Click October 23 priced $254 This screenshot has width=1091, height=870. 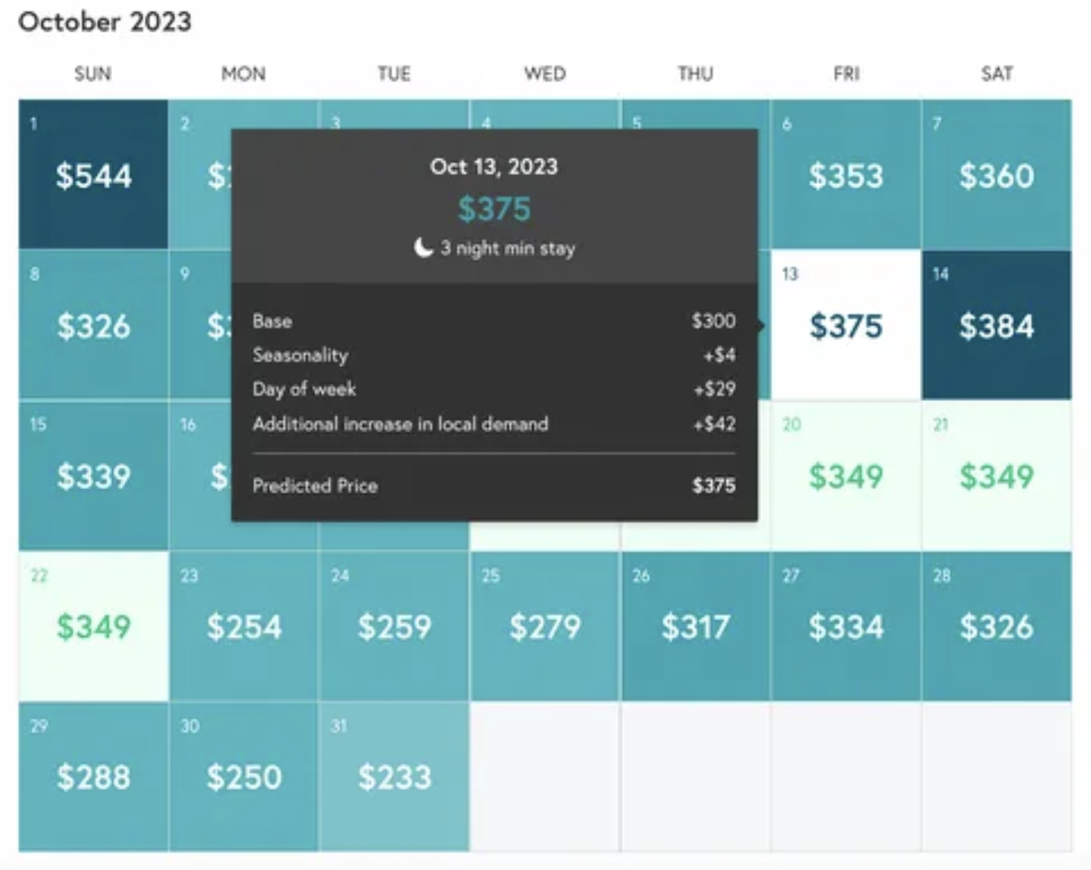tap(243, 626)
